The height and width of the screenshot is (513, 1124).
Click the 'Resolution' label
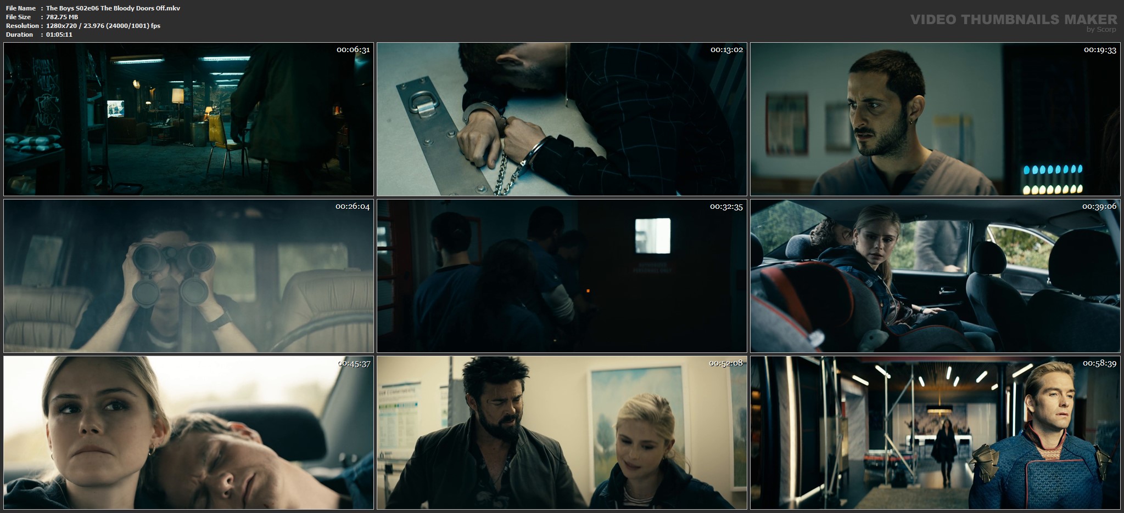(x=23, y=26)
